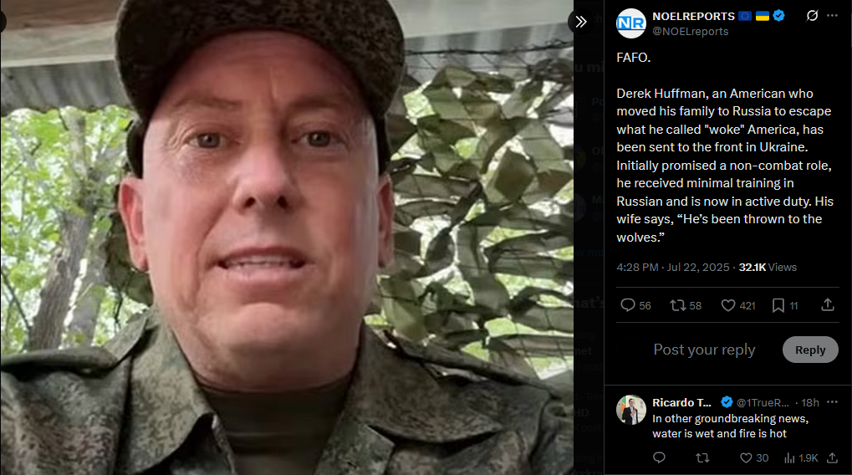The image size is (852, 475).
Task: Repost the tweet with 58 reposts
Action: (686, 305)
